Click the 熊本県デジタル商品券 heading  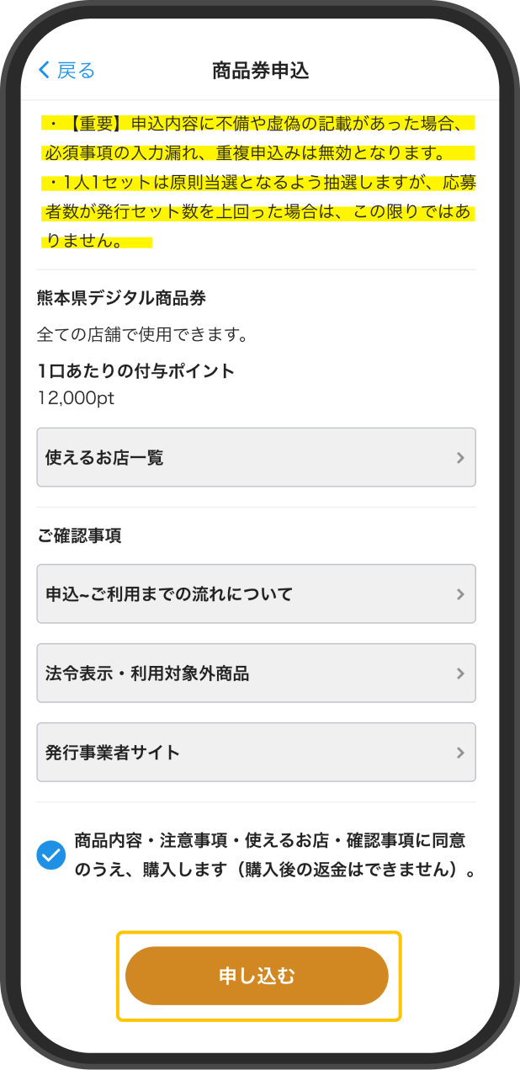[122, 297]
